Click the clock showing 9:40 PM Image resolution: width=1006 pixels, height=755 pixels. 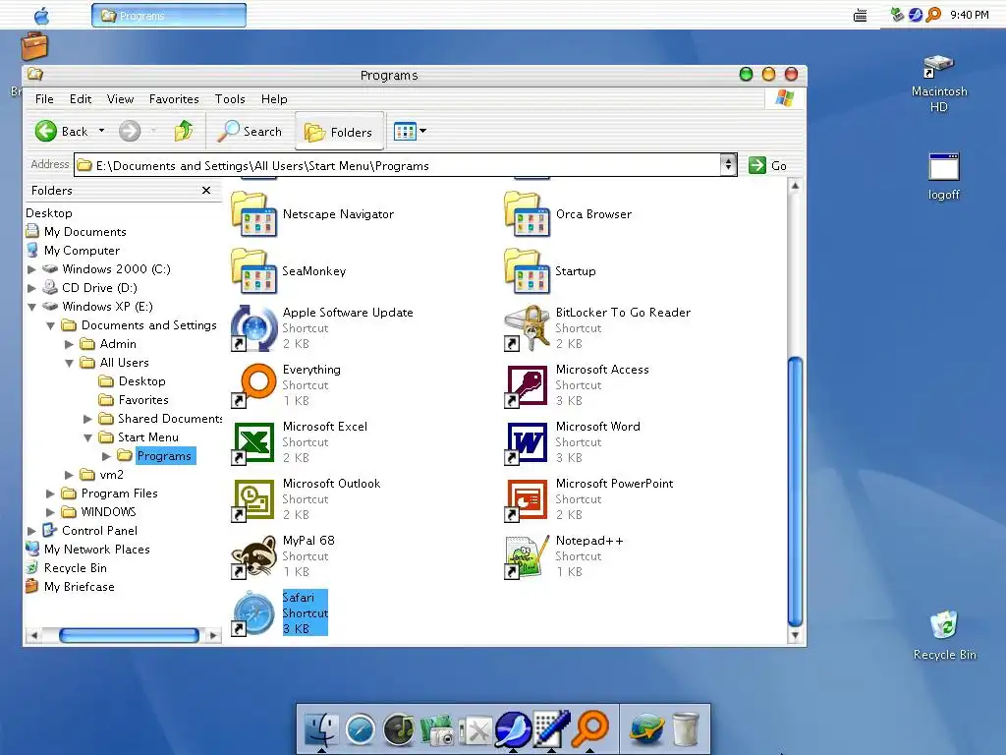[x=970, y=15]
